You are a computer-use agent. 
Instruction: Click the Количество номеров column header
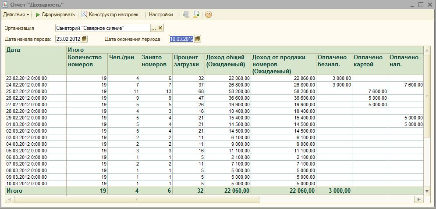pos(87,64)
